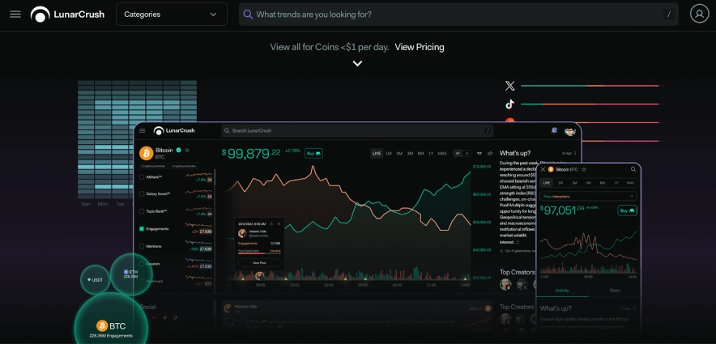Click the star icon next to Bitcoin
This screenshot has width=716, height=344.
coord(187,150)
